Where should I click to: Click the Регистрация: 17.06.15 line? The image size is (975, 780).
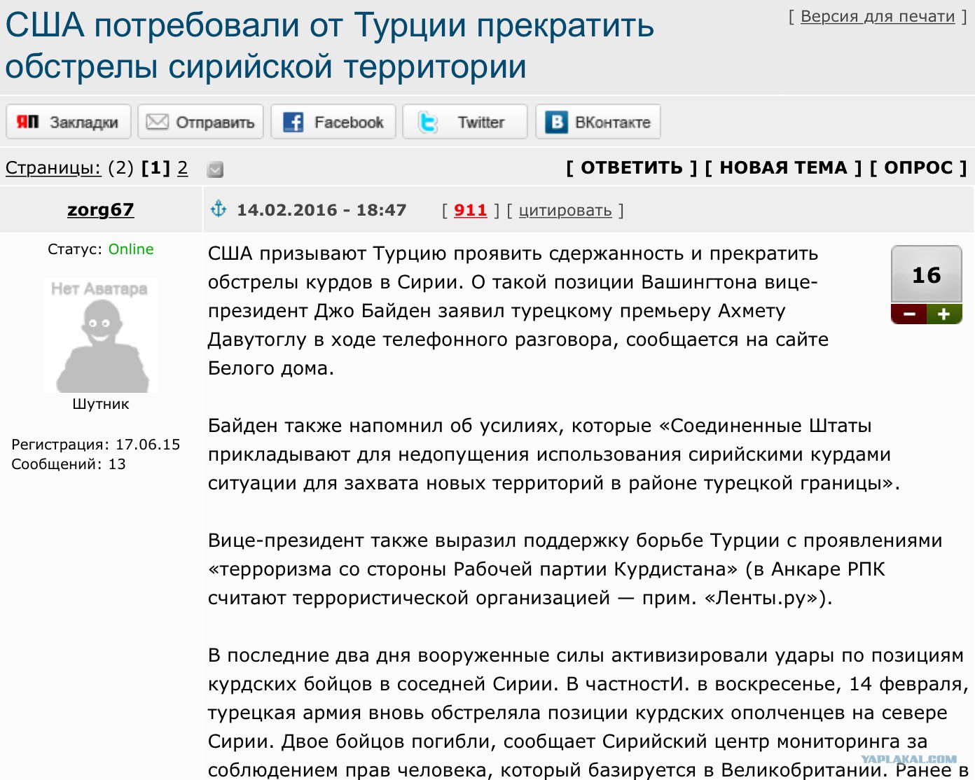(96, 445)
